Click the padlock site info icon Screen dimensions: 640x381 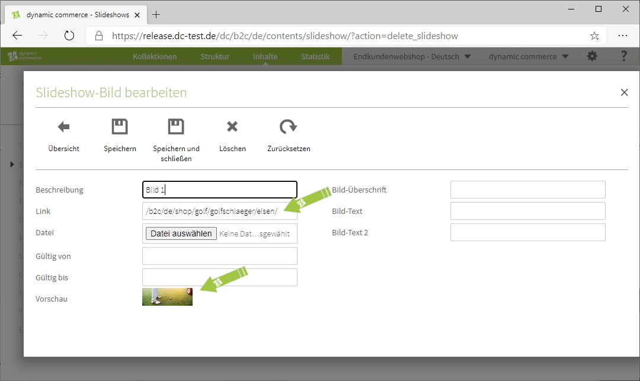pos(99,36)
